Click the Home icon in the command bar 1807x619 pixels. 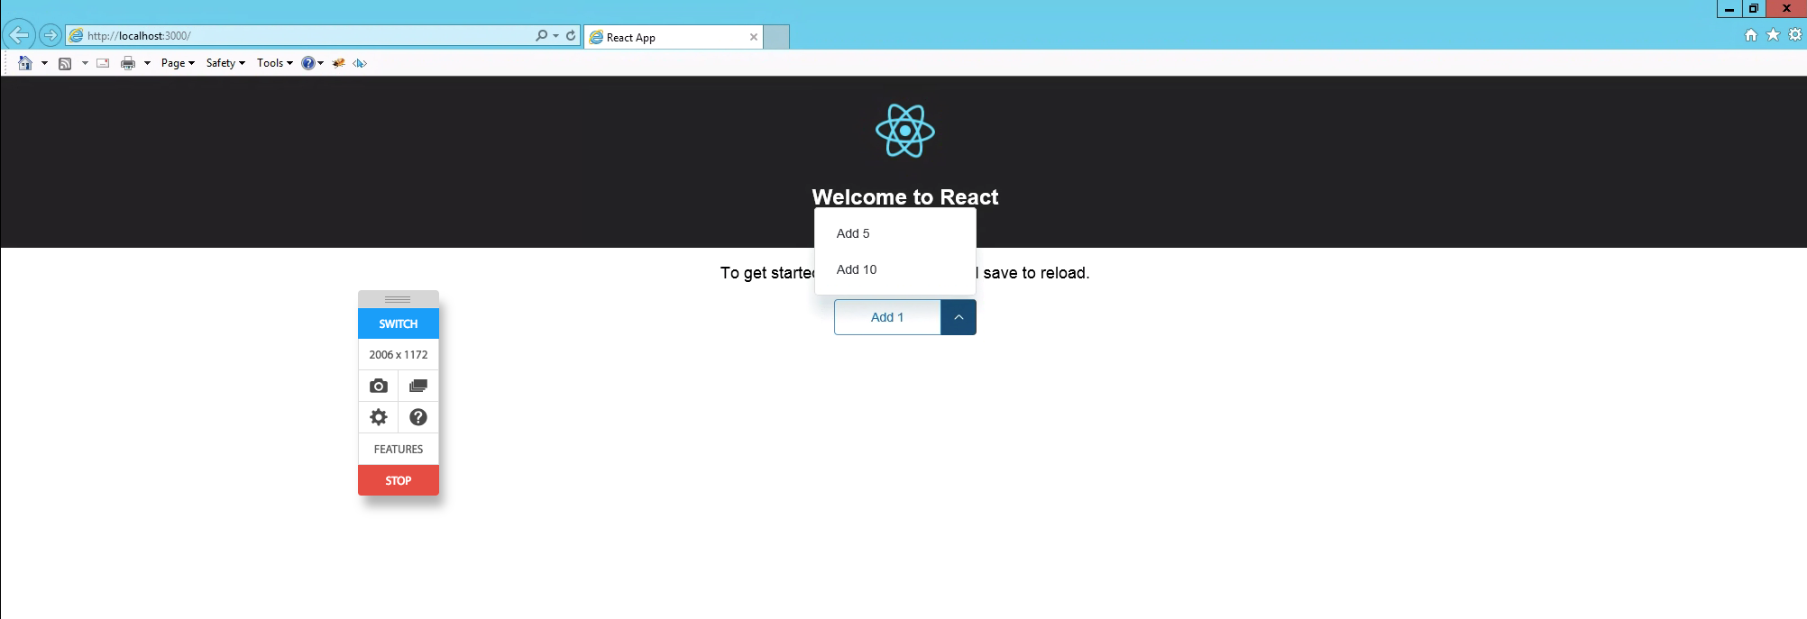coord(25,63)
